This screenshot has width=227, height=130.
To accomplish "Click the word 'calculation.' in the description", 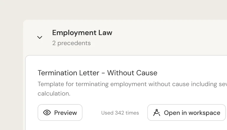I will (x=54, y=94).
